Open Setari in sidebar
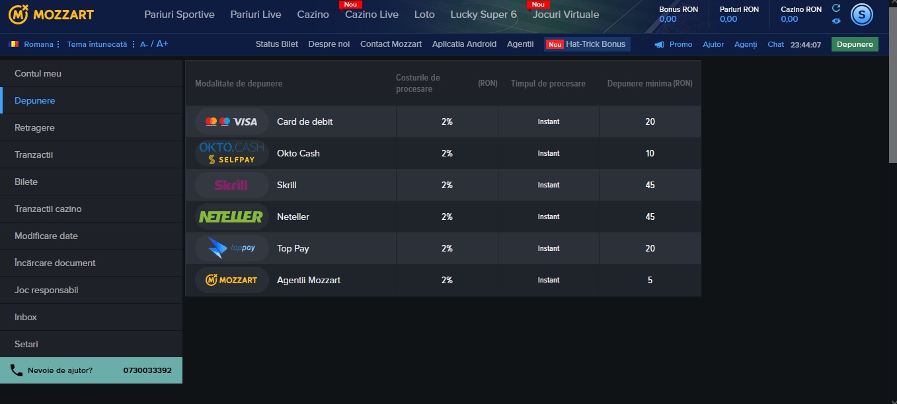Viewport: 897px width, 404px height. (91, 344)
